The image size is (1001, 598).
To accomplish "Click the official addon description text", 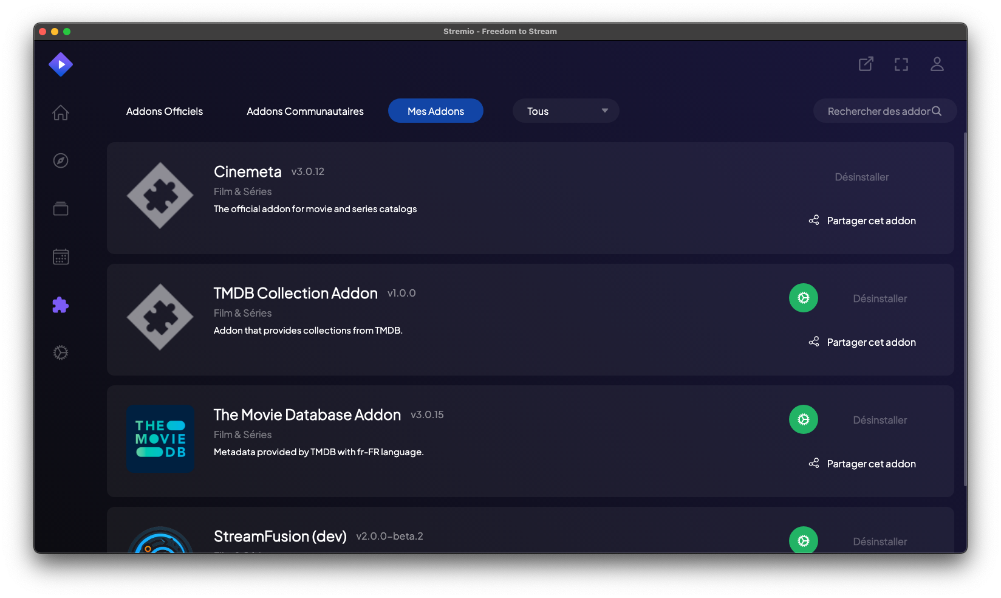I will (x=315, y=209).
